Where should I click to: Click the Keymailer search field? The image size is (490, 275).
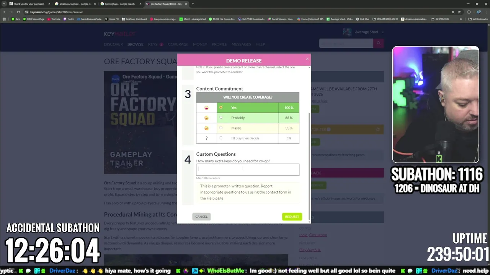[x=346, y=43]
